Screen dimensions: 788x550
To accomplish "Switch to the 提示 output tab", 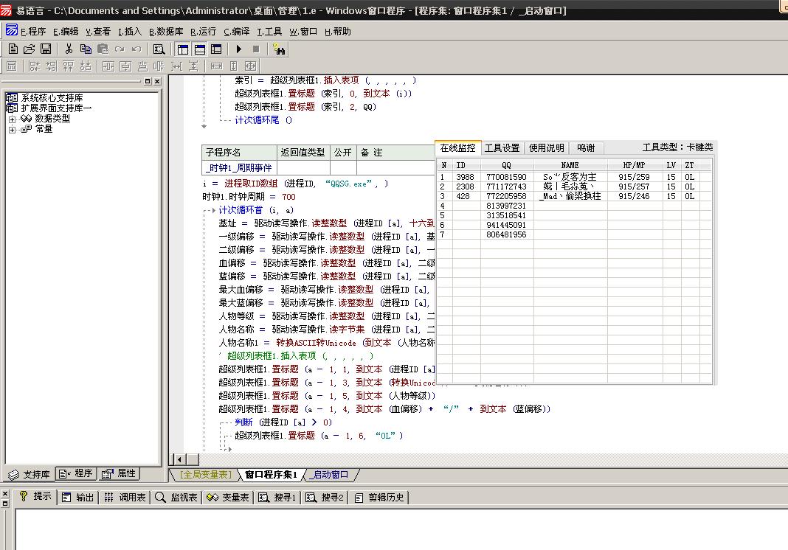I will (35, 497).
